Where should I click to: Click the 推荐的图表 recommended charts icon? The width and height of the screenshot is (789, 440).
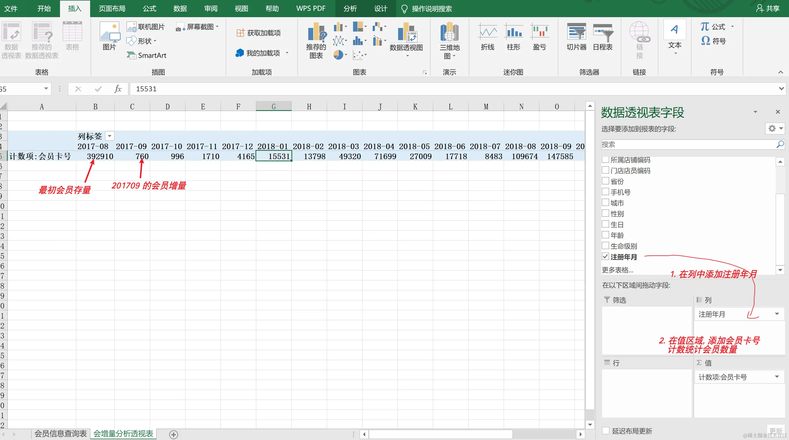[316, 32]
